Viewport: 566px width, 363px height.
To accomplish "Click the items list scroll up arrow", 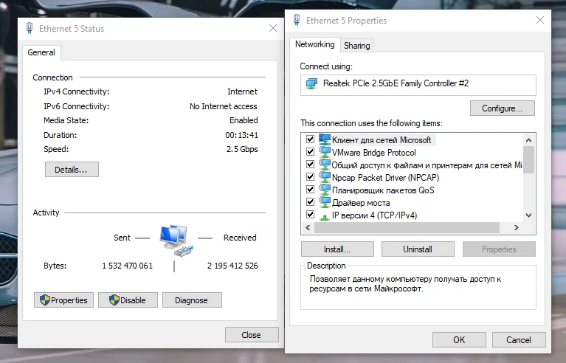I will point(529,140).
